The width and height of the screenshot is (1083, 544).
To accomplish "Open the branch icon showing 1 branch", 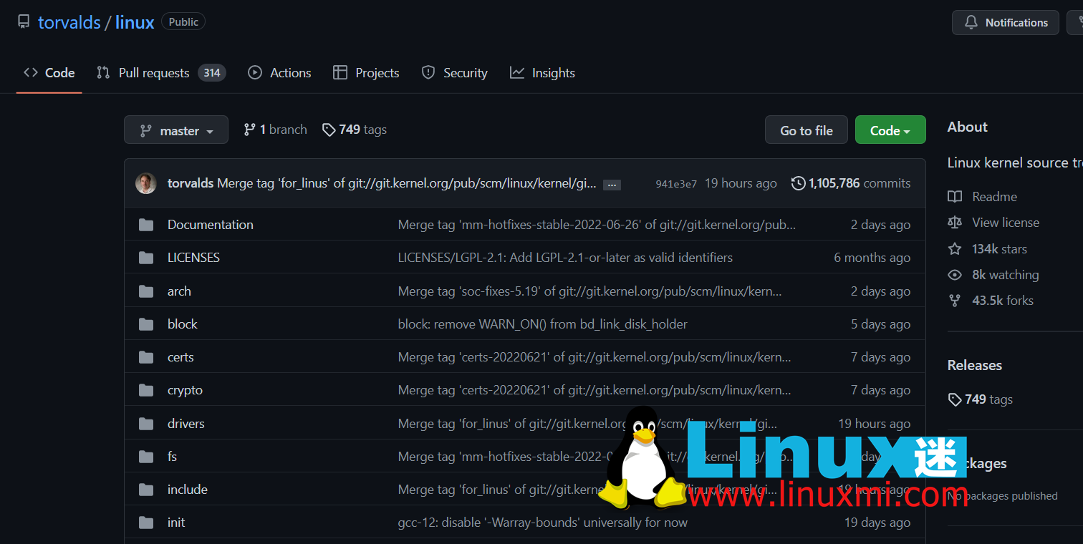I will pos(249,130).
